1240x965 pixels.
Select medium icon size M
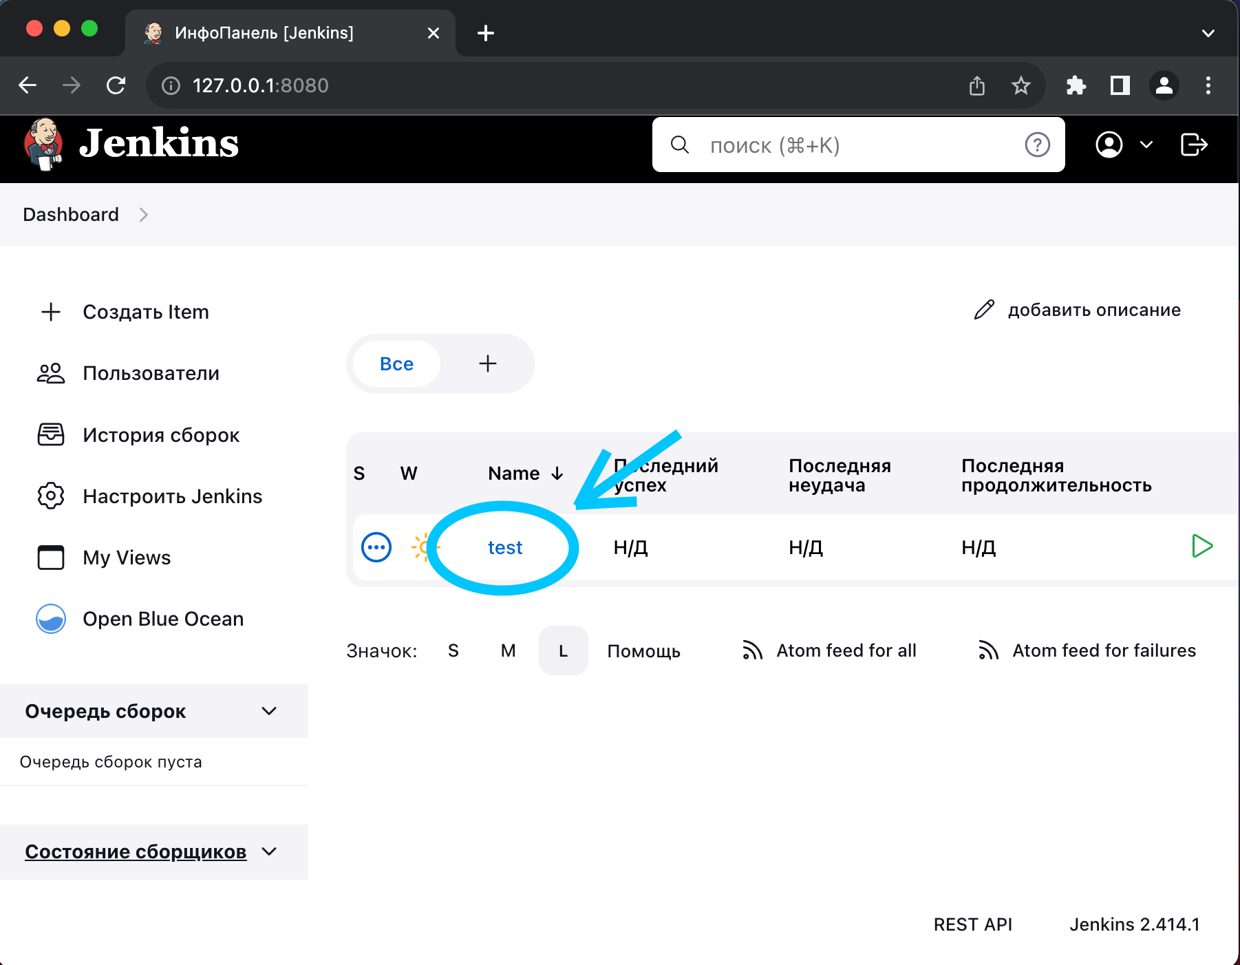508,651
